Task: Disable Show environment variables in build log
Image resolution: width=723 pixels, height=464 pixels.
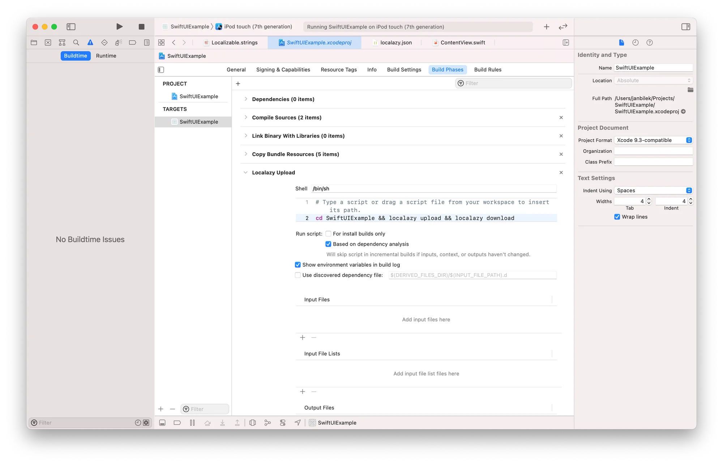Action: pyautogui.click(x=298, y=265)
